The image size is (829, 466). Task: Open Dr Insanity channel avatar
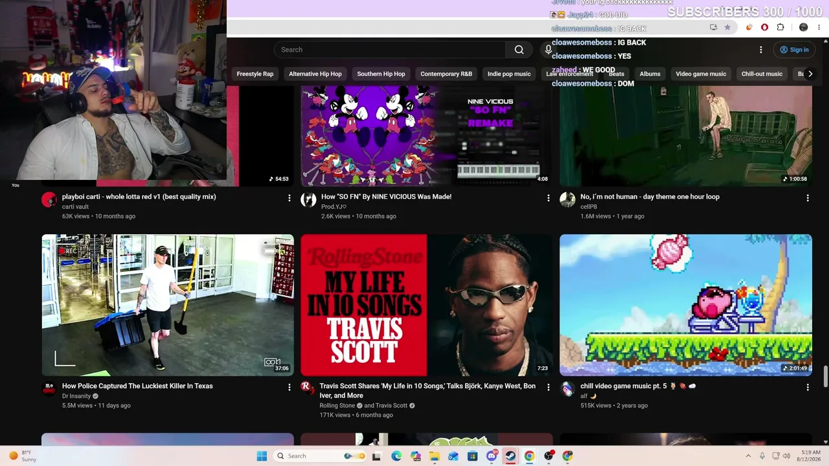click(49, 388)
